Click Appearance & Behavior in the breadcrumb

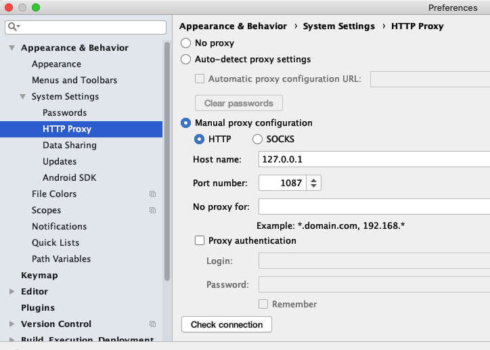[x=233, y=26]
